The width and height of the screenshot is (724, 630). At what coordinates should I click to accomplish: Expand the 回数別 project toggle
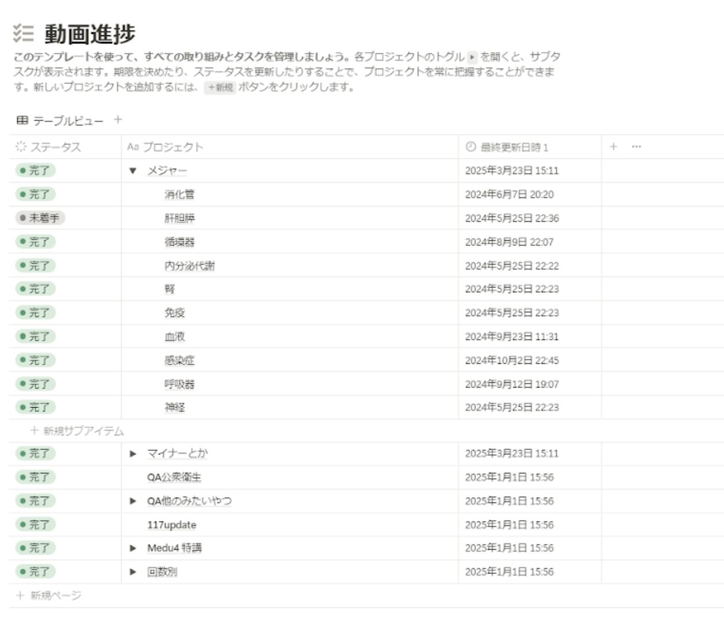[133, 572]
